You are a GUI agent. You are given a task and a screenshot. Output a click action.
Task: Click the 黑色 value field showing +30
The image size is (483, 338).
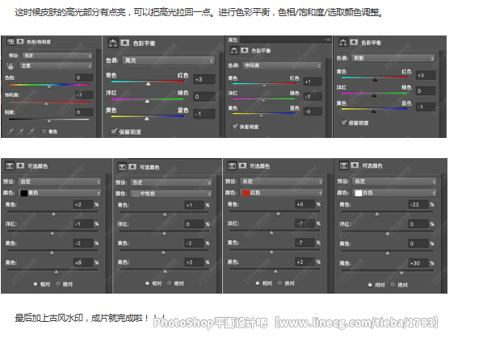[x=418, y=263]
